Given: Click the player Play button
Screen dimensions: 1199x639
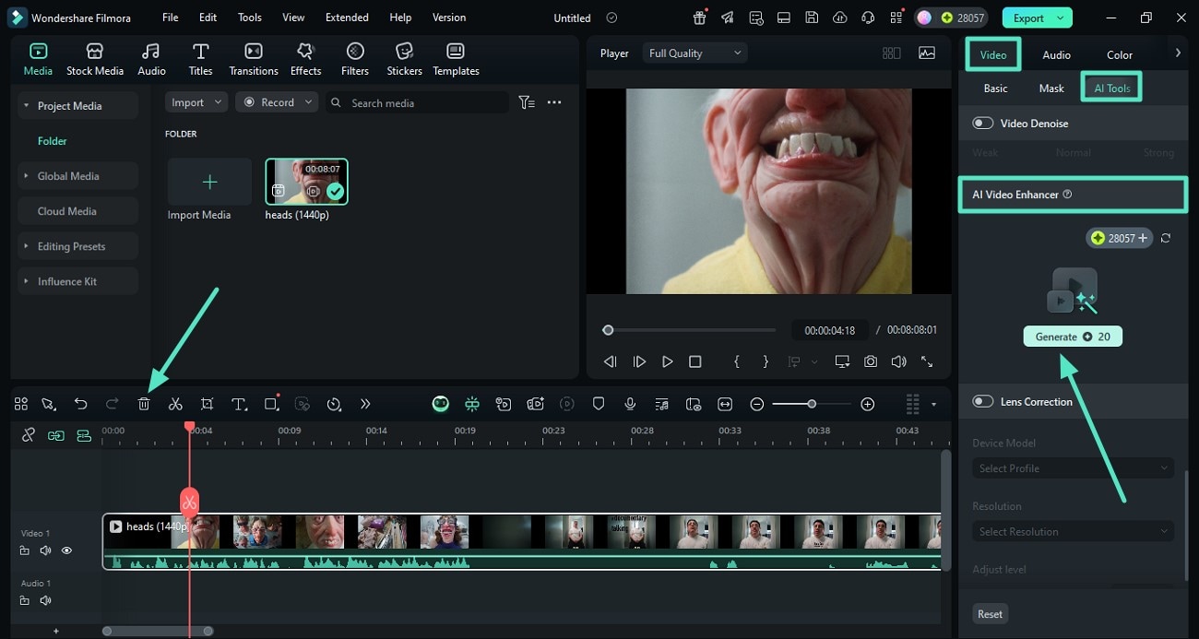Looking at the screenshot, I should pyautogui.click(x=668, y=362).
